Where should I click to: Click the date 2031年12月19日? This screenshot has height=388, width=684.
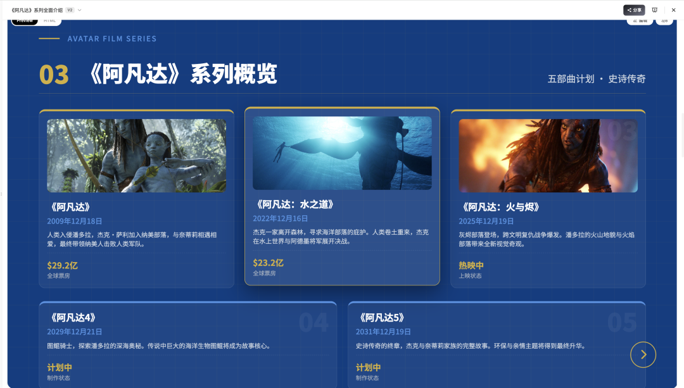pos(383,332)
